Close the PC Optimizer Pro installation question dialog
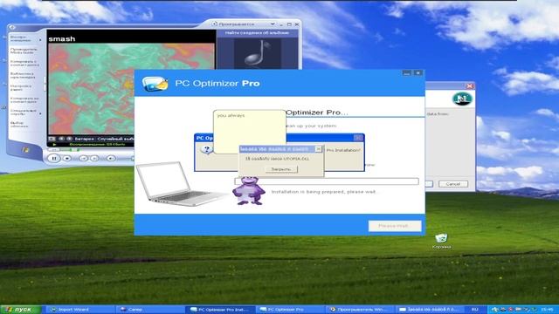 pos(358,138)
